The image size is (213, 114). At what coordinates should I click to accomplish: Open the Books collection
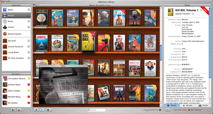(16, 10)
